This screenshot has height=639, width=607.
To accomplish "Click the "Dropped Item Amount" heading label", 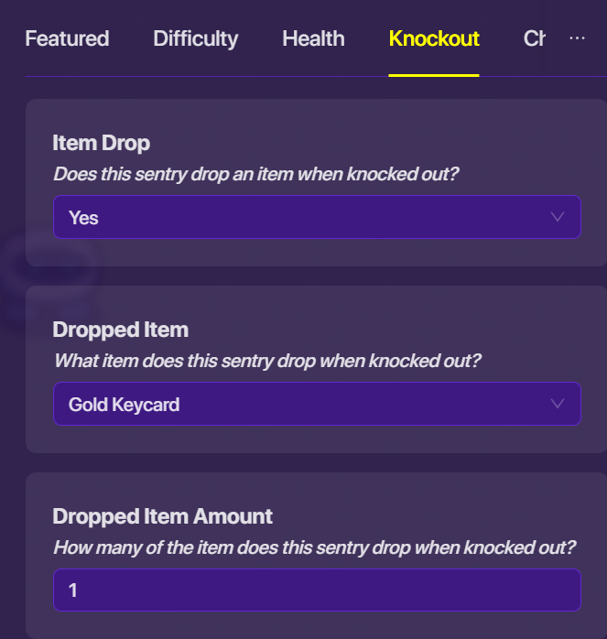I will pos(163,516).
